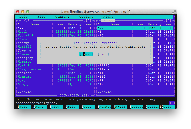Click the feedbee@server:/proc$ command prompt
Viewport: 191px width, 129px height.
(36, 103)
